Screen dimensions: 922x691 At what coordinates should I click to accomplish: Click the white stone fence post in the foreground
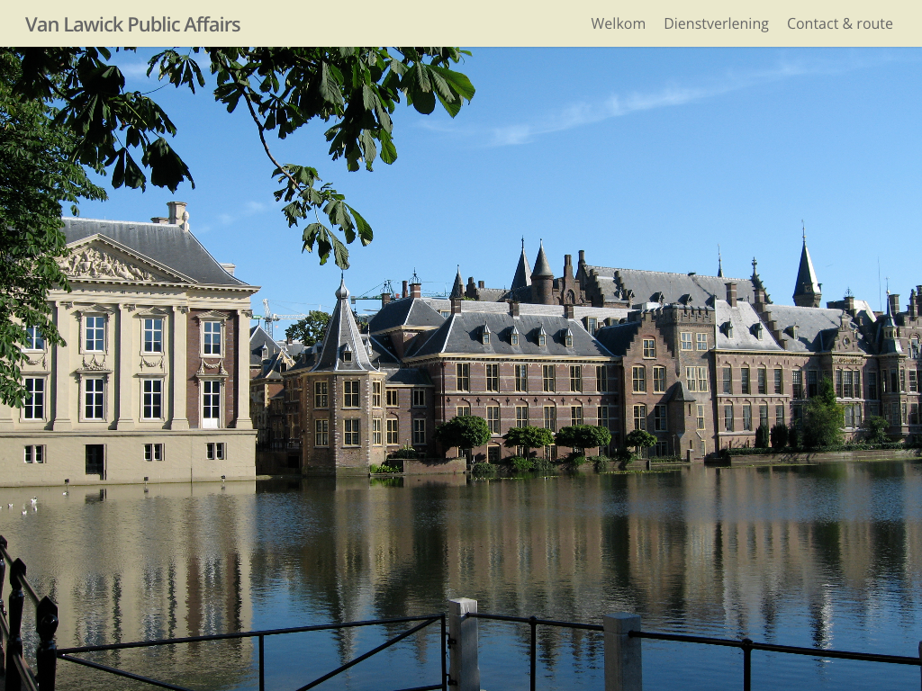click(463, 643)
